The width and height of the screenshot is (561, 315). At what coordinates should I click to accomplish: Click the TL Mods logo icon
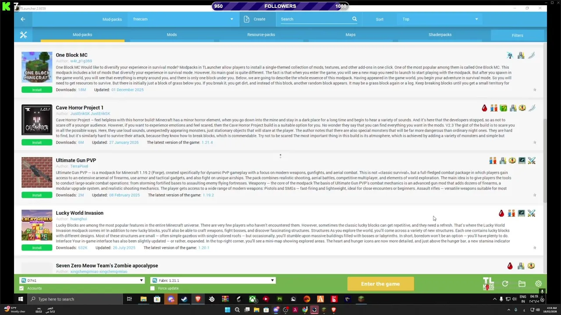tap(488, 283)
